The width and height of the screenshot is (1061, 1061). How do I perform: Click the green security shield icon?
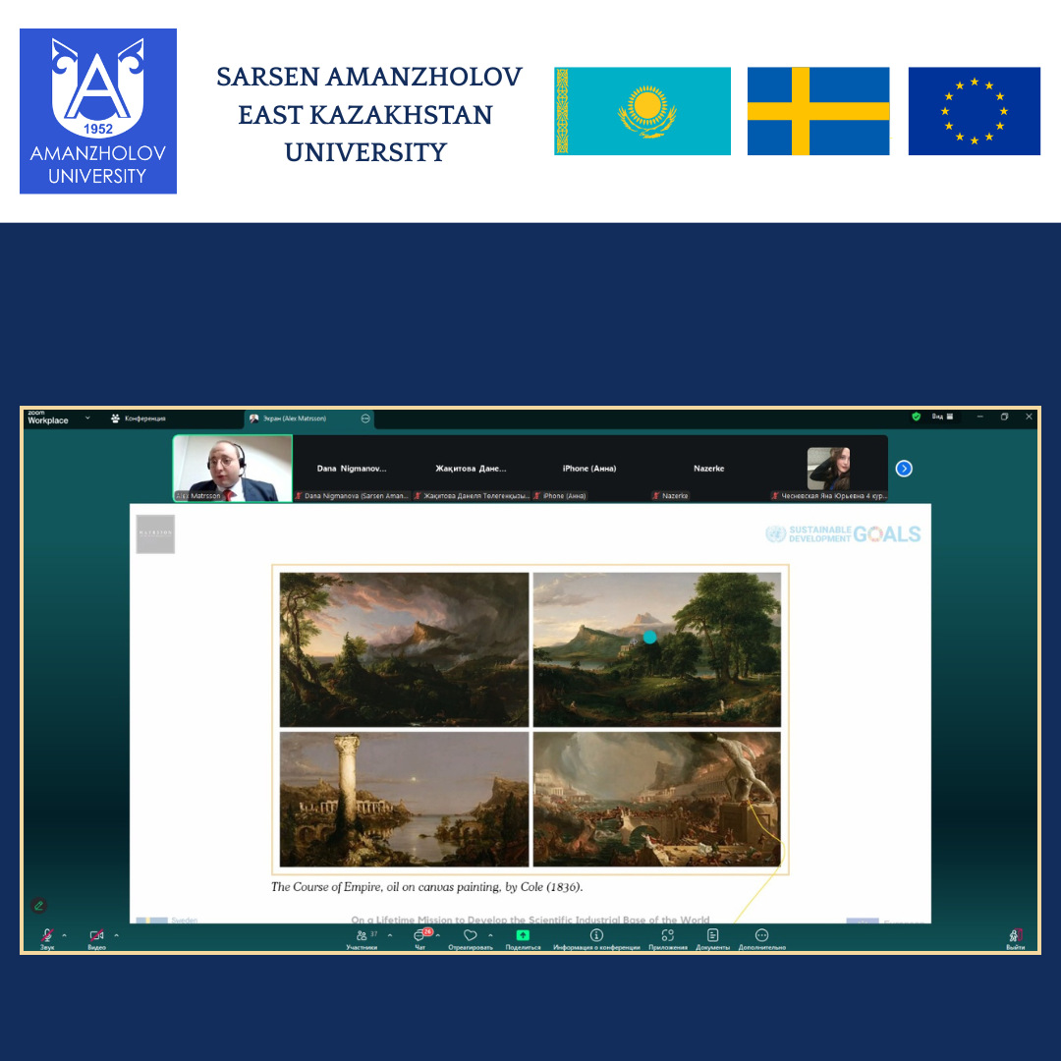point(916,417)
